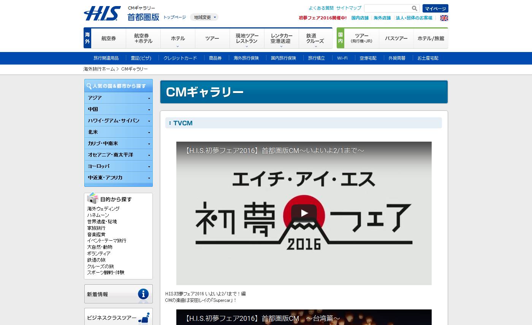Expand カリブ・中南米 region menu
The width and height of the screenshot is (532, 325).
[x=119, y=144]
